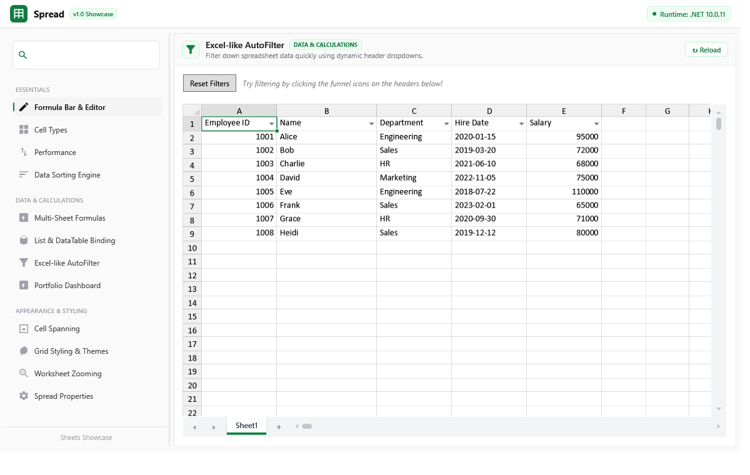Select column C header

[414, 111]
